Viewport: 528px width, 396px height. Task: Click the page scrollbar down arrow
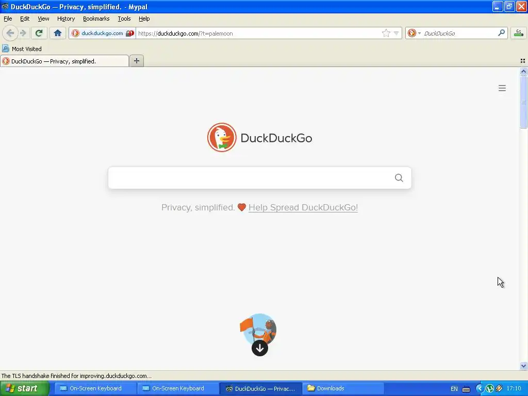point(523,366)
